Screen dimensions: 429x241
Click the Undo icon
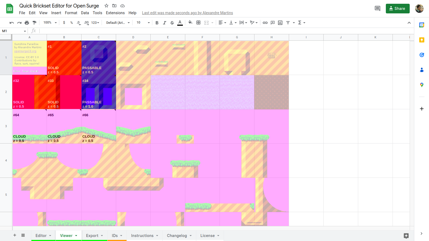click(x=12, y=23)
